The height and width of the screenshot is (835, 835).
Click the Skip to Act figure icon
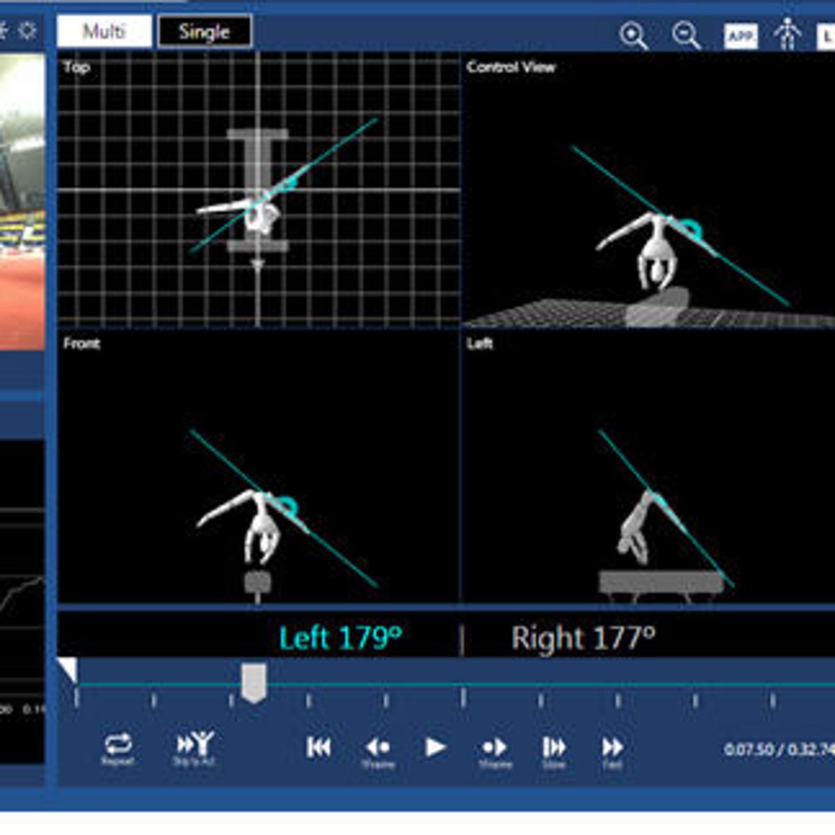point(196,746)
